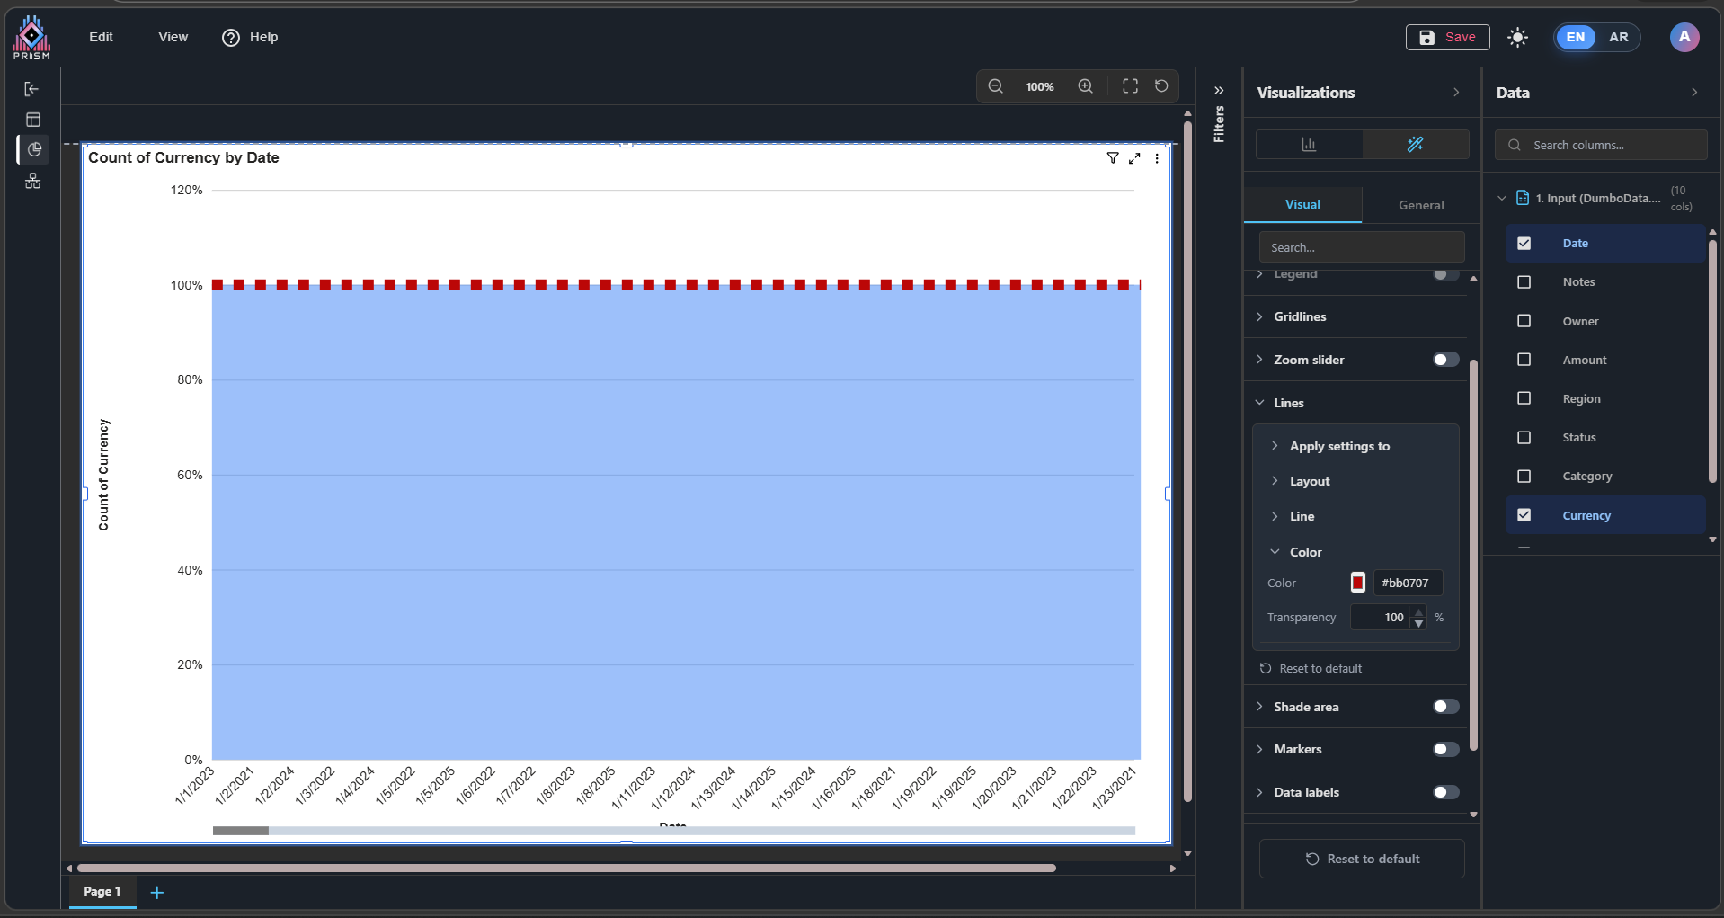Click the zoom out magnifier icon
1724x918 pixels.
tap(995, 86)
